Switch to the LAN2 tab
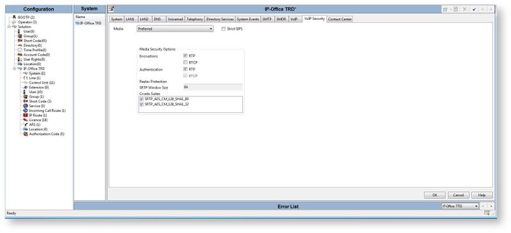The width and height of the screenshot is (511, 233). (x=144, y=19)
